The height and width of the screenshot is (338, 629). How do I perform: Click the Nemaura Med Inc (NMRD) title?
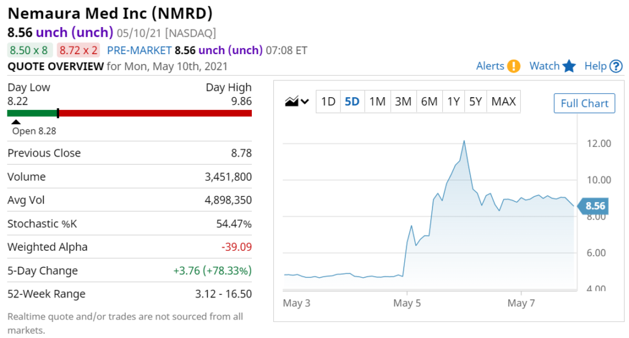pos(110,14)
